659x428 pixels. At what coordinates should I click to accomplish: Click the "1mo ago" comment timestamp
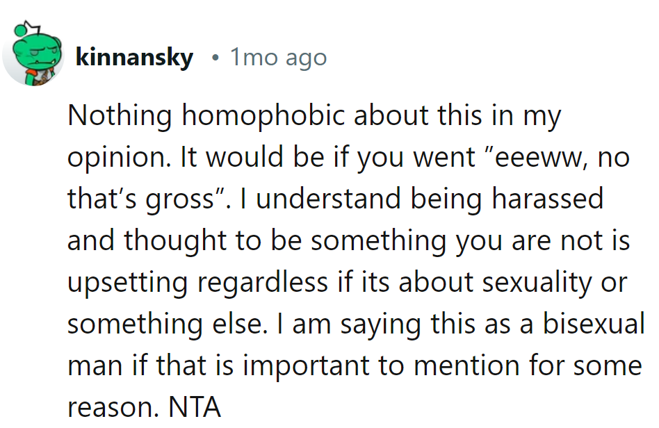[x=278, y=58]
